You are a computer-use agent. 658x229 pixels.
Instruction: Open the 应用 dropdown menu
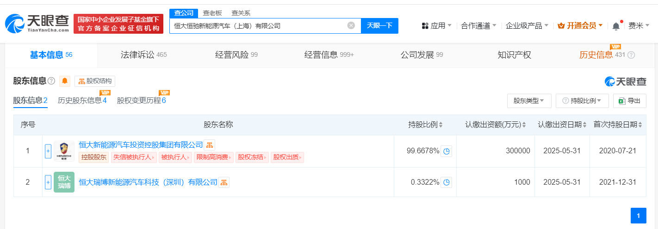coord(436,26)
